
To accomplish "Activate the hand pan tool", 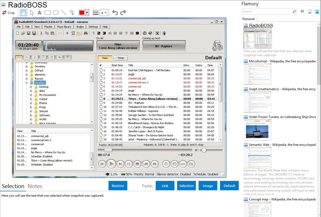I will click(23, 13).
